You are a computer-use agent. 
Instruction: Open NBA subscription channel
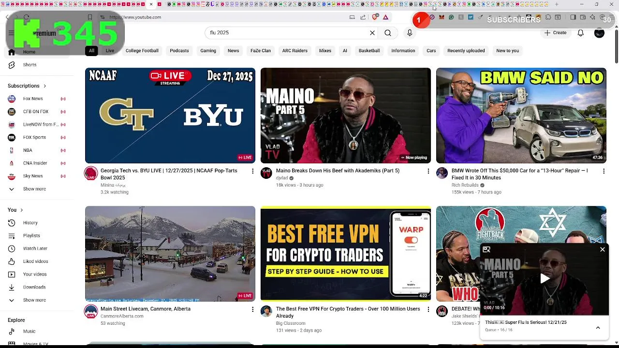[36, 150]
